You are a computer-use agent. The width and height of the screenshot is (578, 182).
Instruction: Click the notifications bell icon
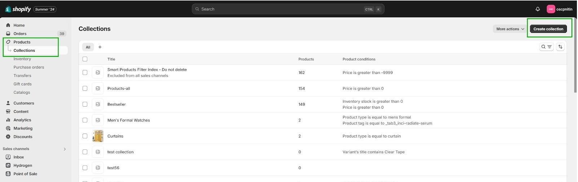[x=538, y=9]
